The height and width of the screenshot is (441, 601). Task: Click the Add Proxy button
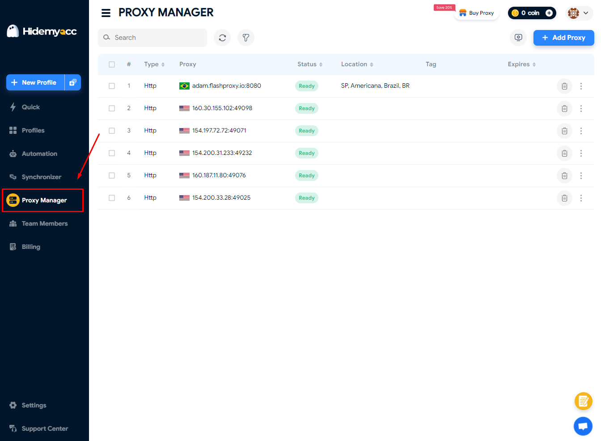coord(563,38)
